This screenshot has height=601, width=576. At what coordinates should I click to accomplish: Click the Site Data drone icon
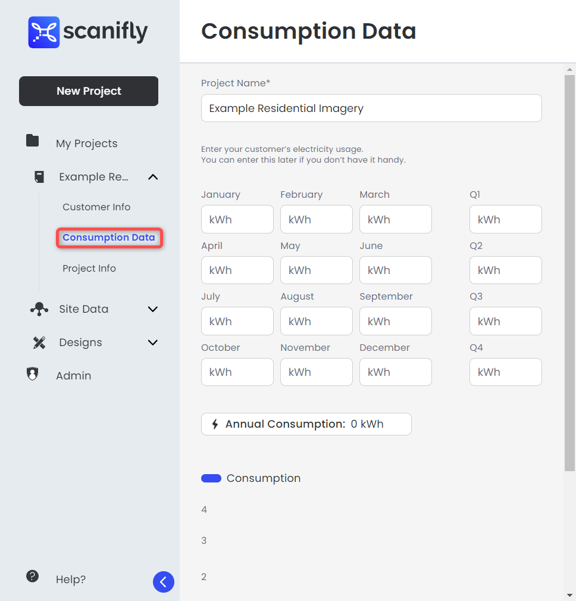click(39, 309)
